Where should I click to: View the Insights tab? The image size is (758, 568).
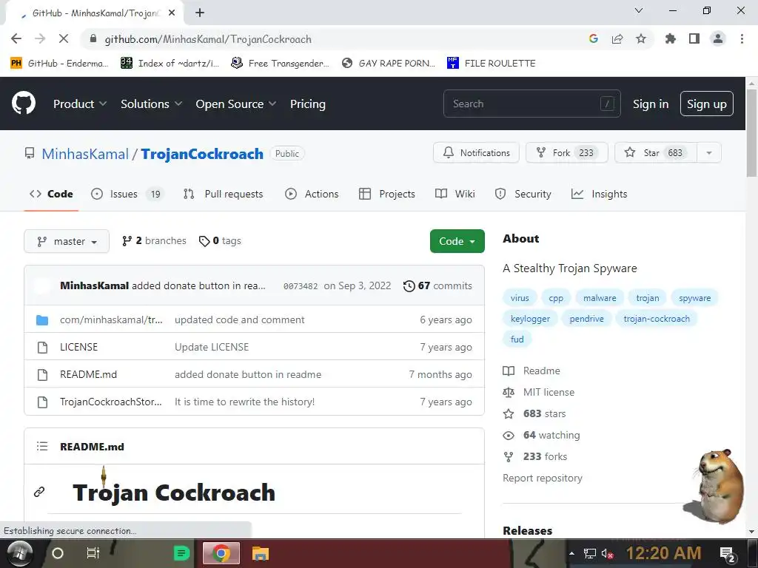(600, 195)
